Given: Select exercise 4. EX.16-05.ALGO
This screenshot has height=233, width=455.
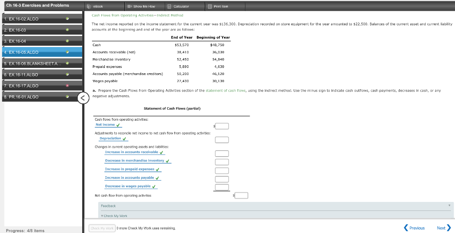Looking at the screenshot, I should coord(42,52).
